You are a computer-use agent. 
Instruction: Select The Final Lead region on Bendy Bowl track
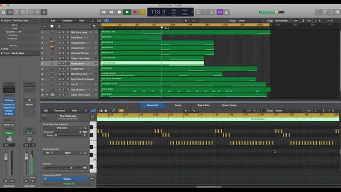coord(152,63)
